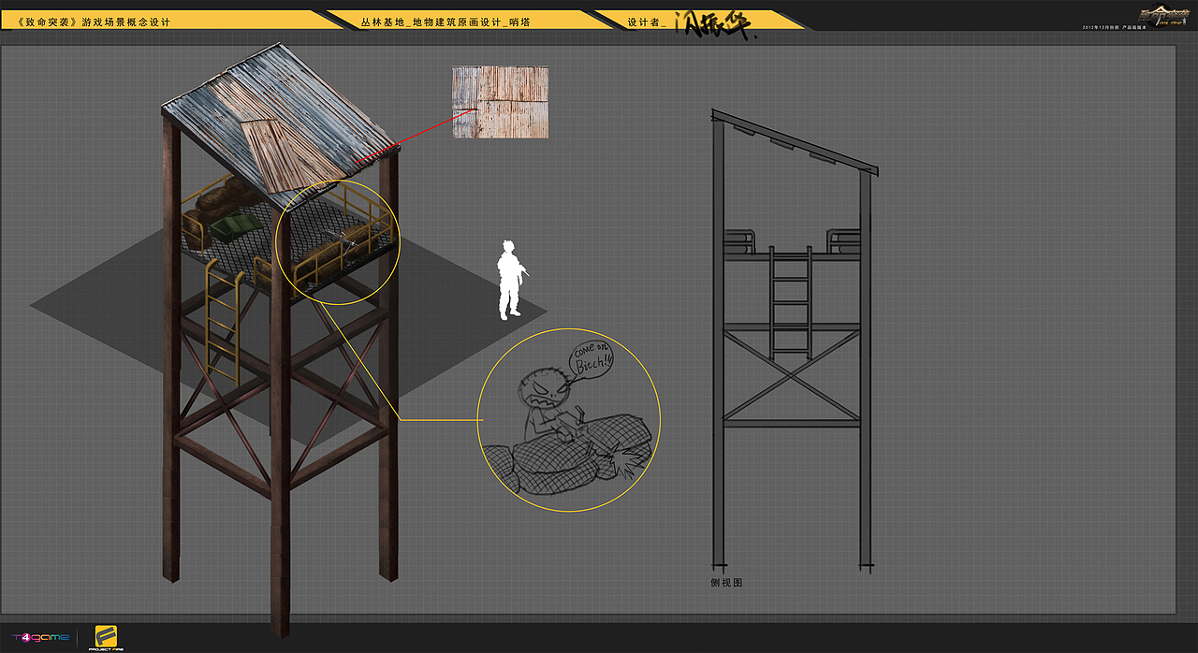The height and width of the screenshot is (653, 1198).
Task: Click the corrugated metal roof texture sample
Action: point(500,102)
